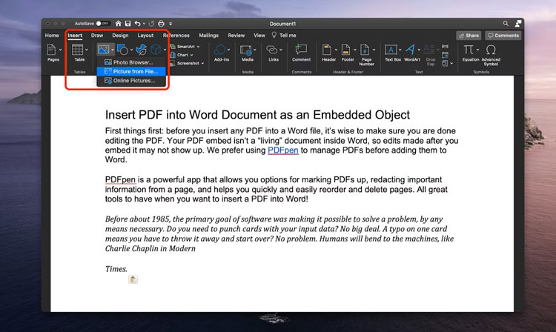556x332 pixels.
Task: Click the WordArt icon
Action: (x=411, y=52)
